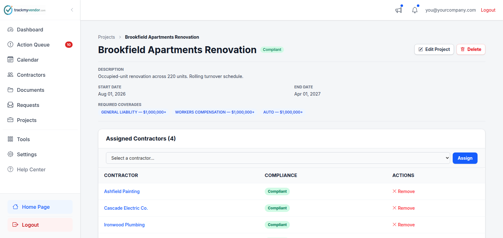Go to Documents in the sidebar
The image size is (503, 238).
[x=40, y=90]
